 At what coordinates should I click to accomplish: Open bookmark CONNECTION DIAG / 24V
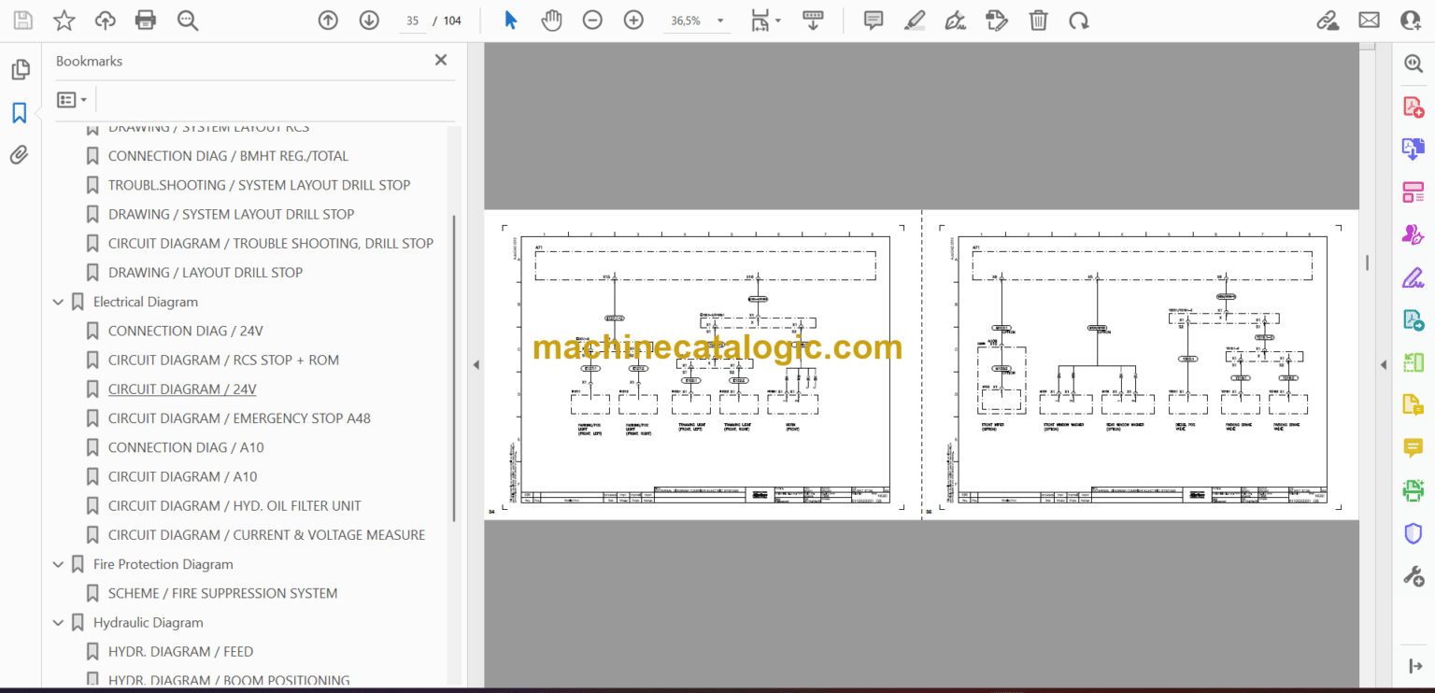[186, 331]
